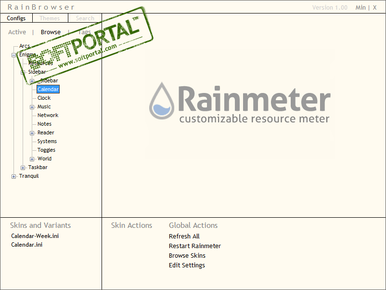Viewport: 386px width, 290px height.
Task: Collapse the Enigma tree node
Action: click(14, 55)
